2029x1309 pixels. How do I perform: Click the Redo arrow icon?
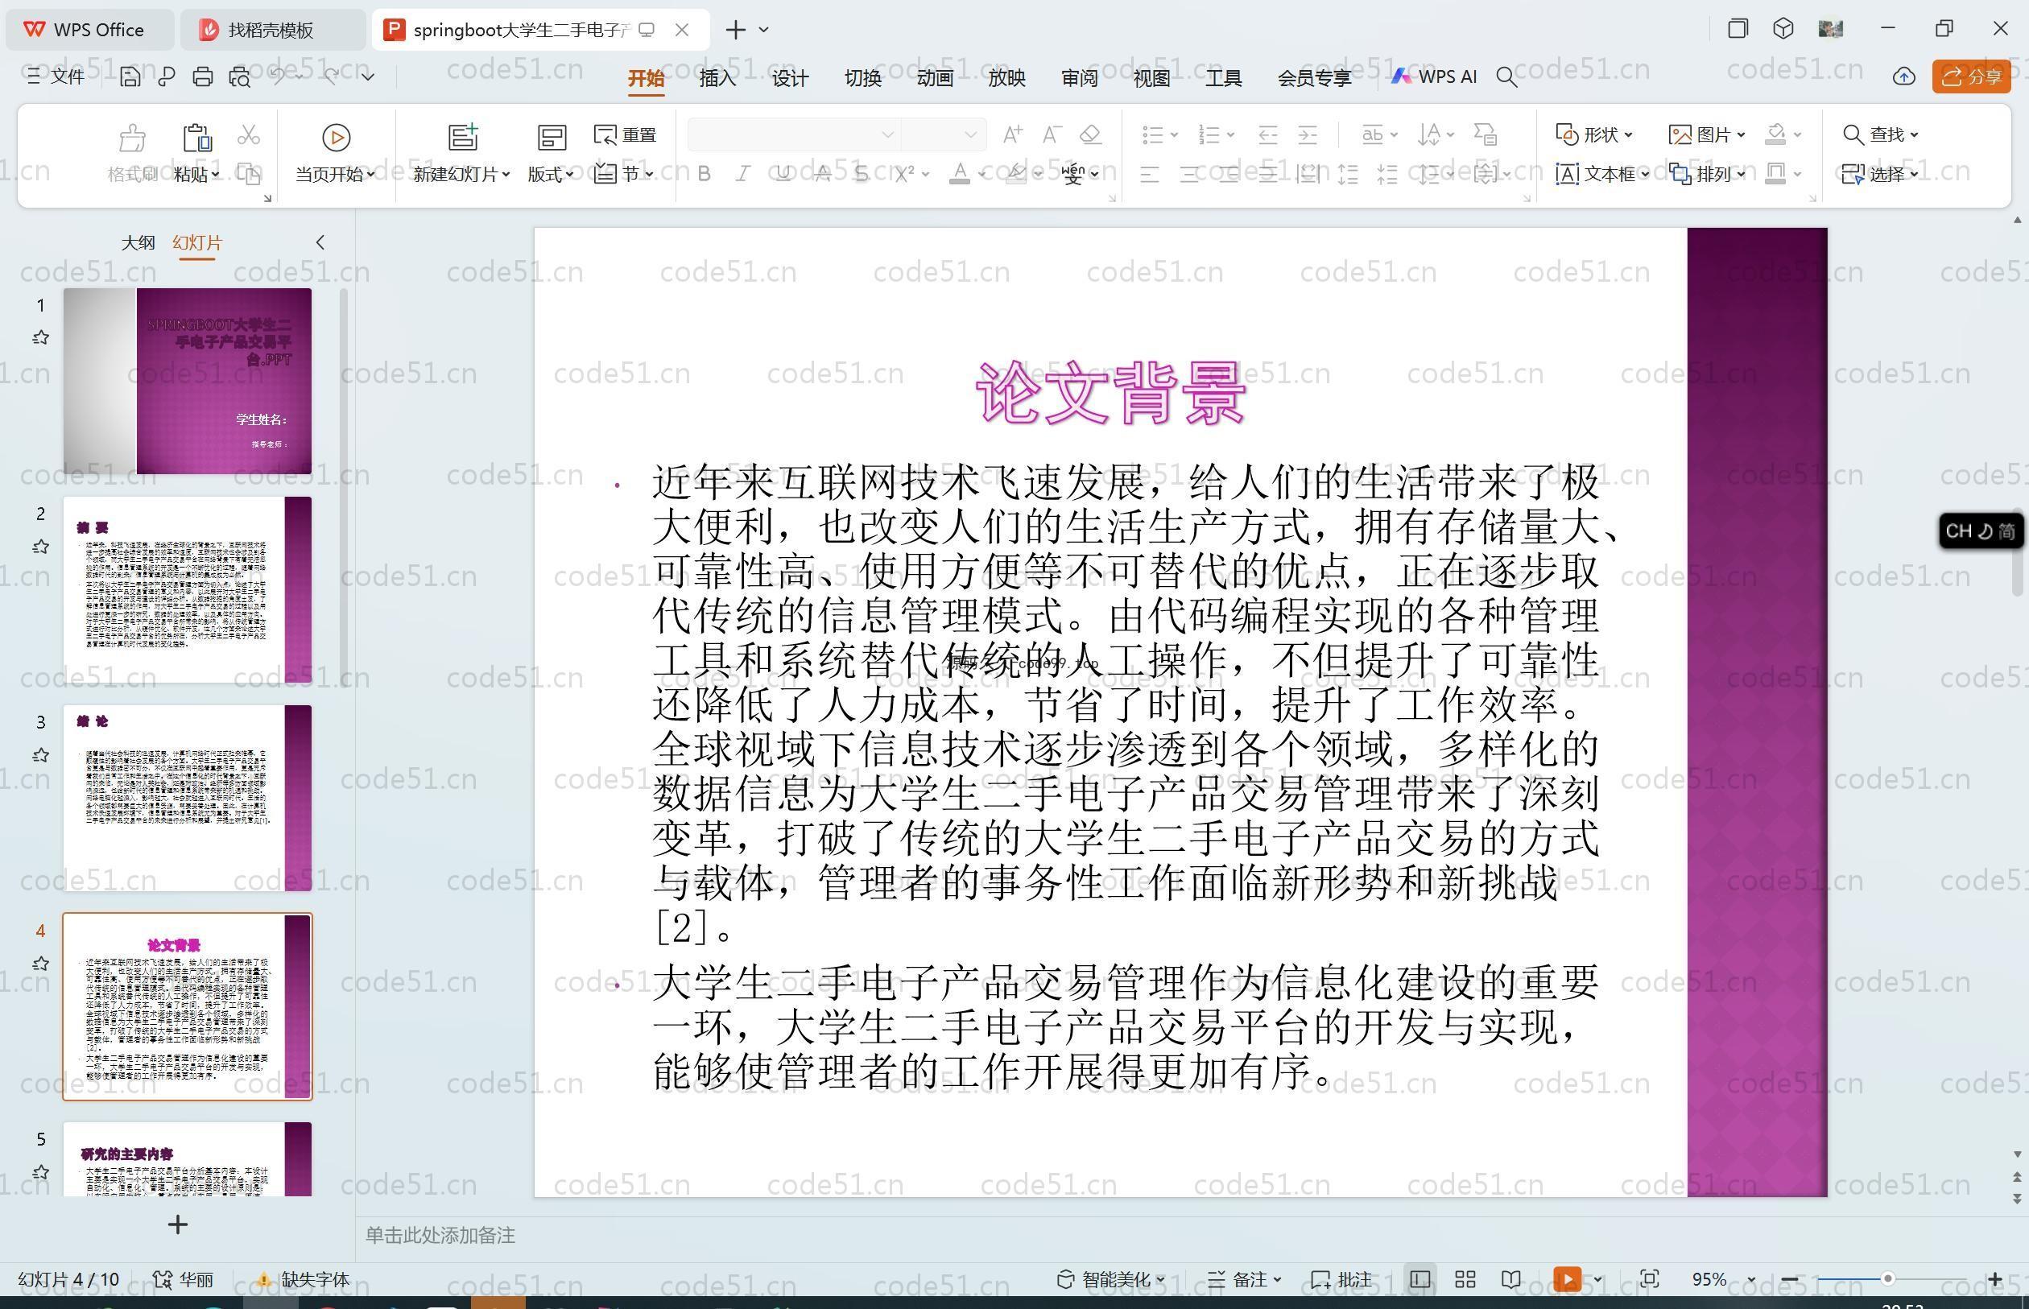[x=332, y=76]
